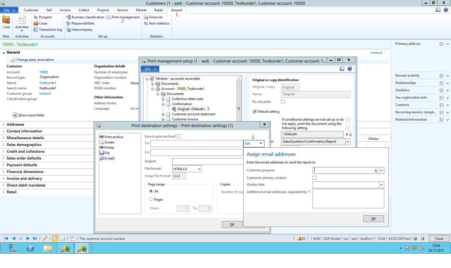Click the Financial statistics icon
Image resolution: width=451 pixels, height=268 pixels.
coord(146,17)
